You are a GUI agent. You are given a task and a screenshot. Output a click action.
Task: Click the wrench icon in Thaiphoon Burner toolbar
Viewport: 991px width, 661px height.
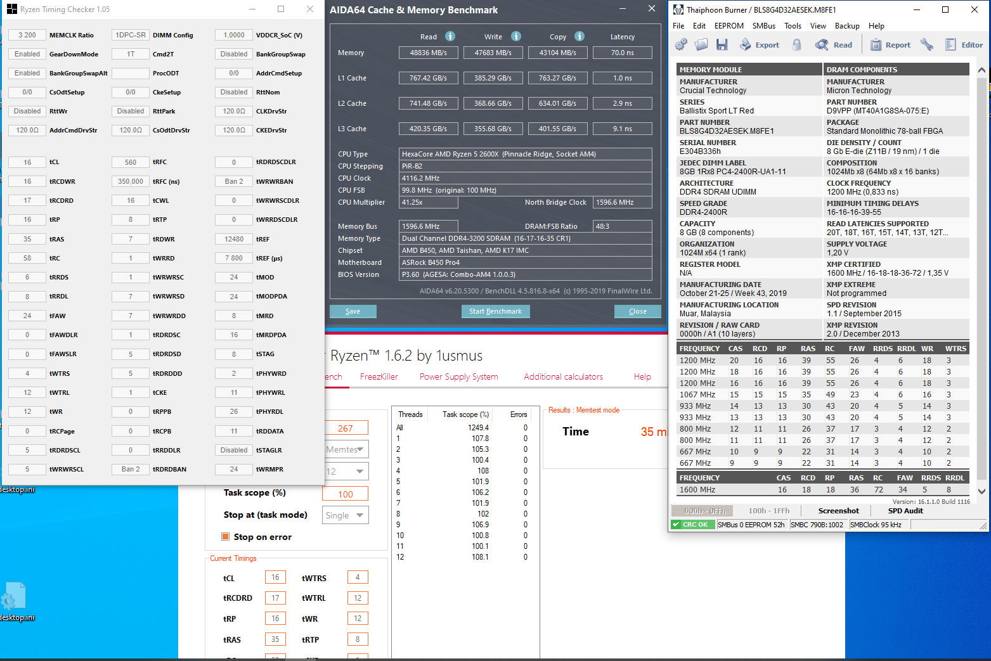[x=927, y=44]
